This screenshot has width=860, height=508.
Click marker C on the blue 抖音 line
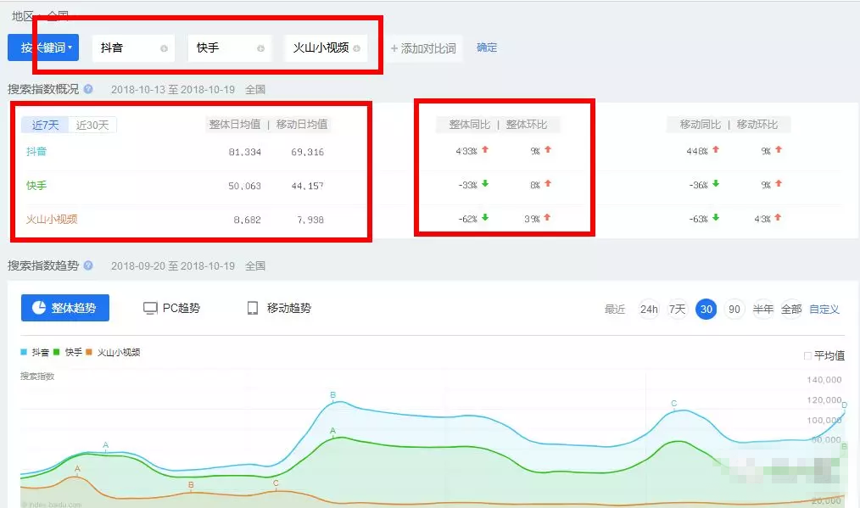[674, 403]
